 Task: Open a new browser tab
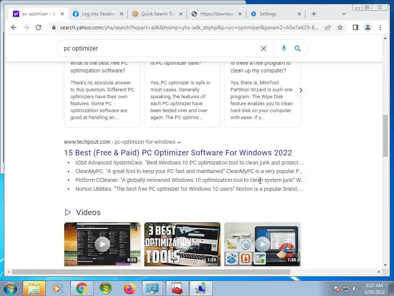tap(314, 14)
